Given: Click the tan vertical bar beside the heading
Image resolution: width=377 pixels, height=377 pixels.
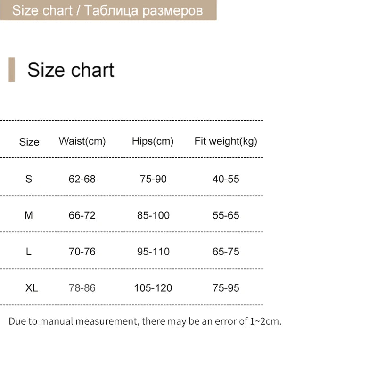Looking at the screenshot, I should 12,70.
